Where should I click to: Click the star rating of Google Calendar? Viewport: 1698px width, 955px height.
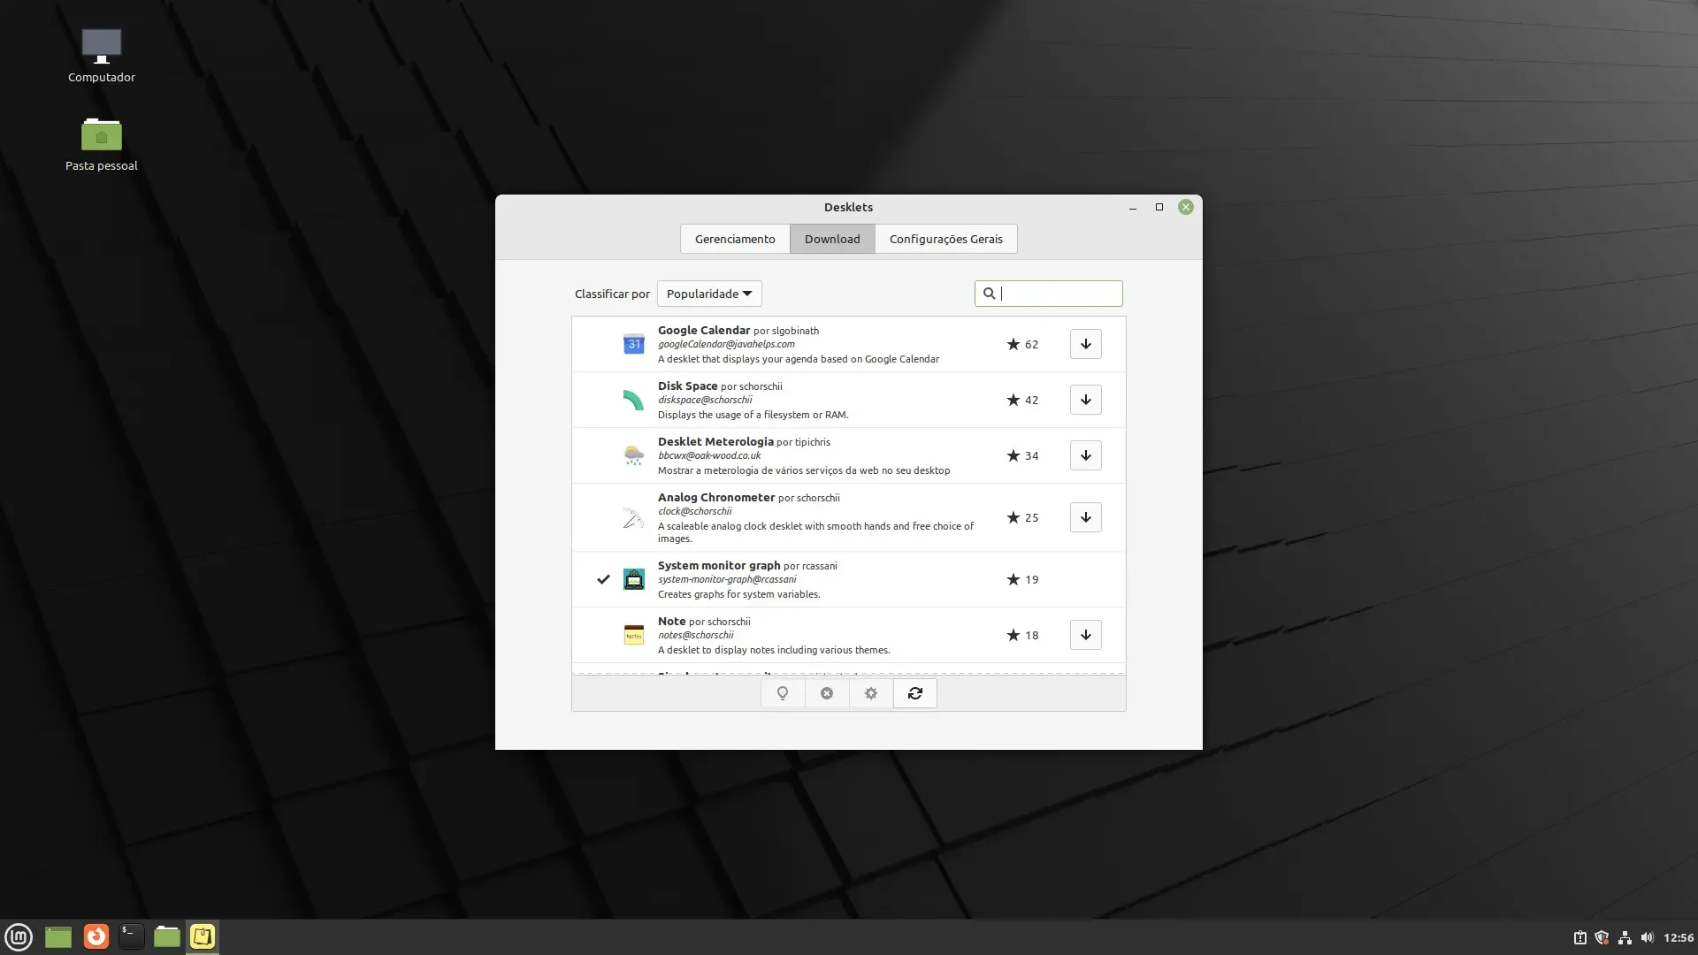pos(1022,344)
